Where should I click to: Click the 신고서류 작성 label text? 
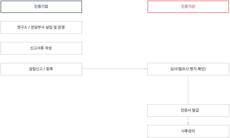[41, 48]
